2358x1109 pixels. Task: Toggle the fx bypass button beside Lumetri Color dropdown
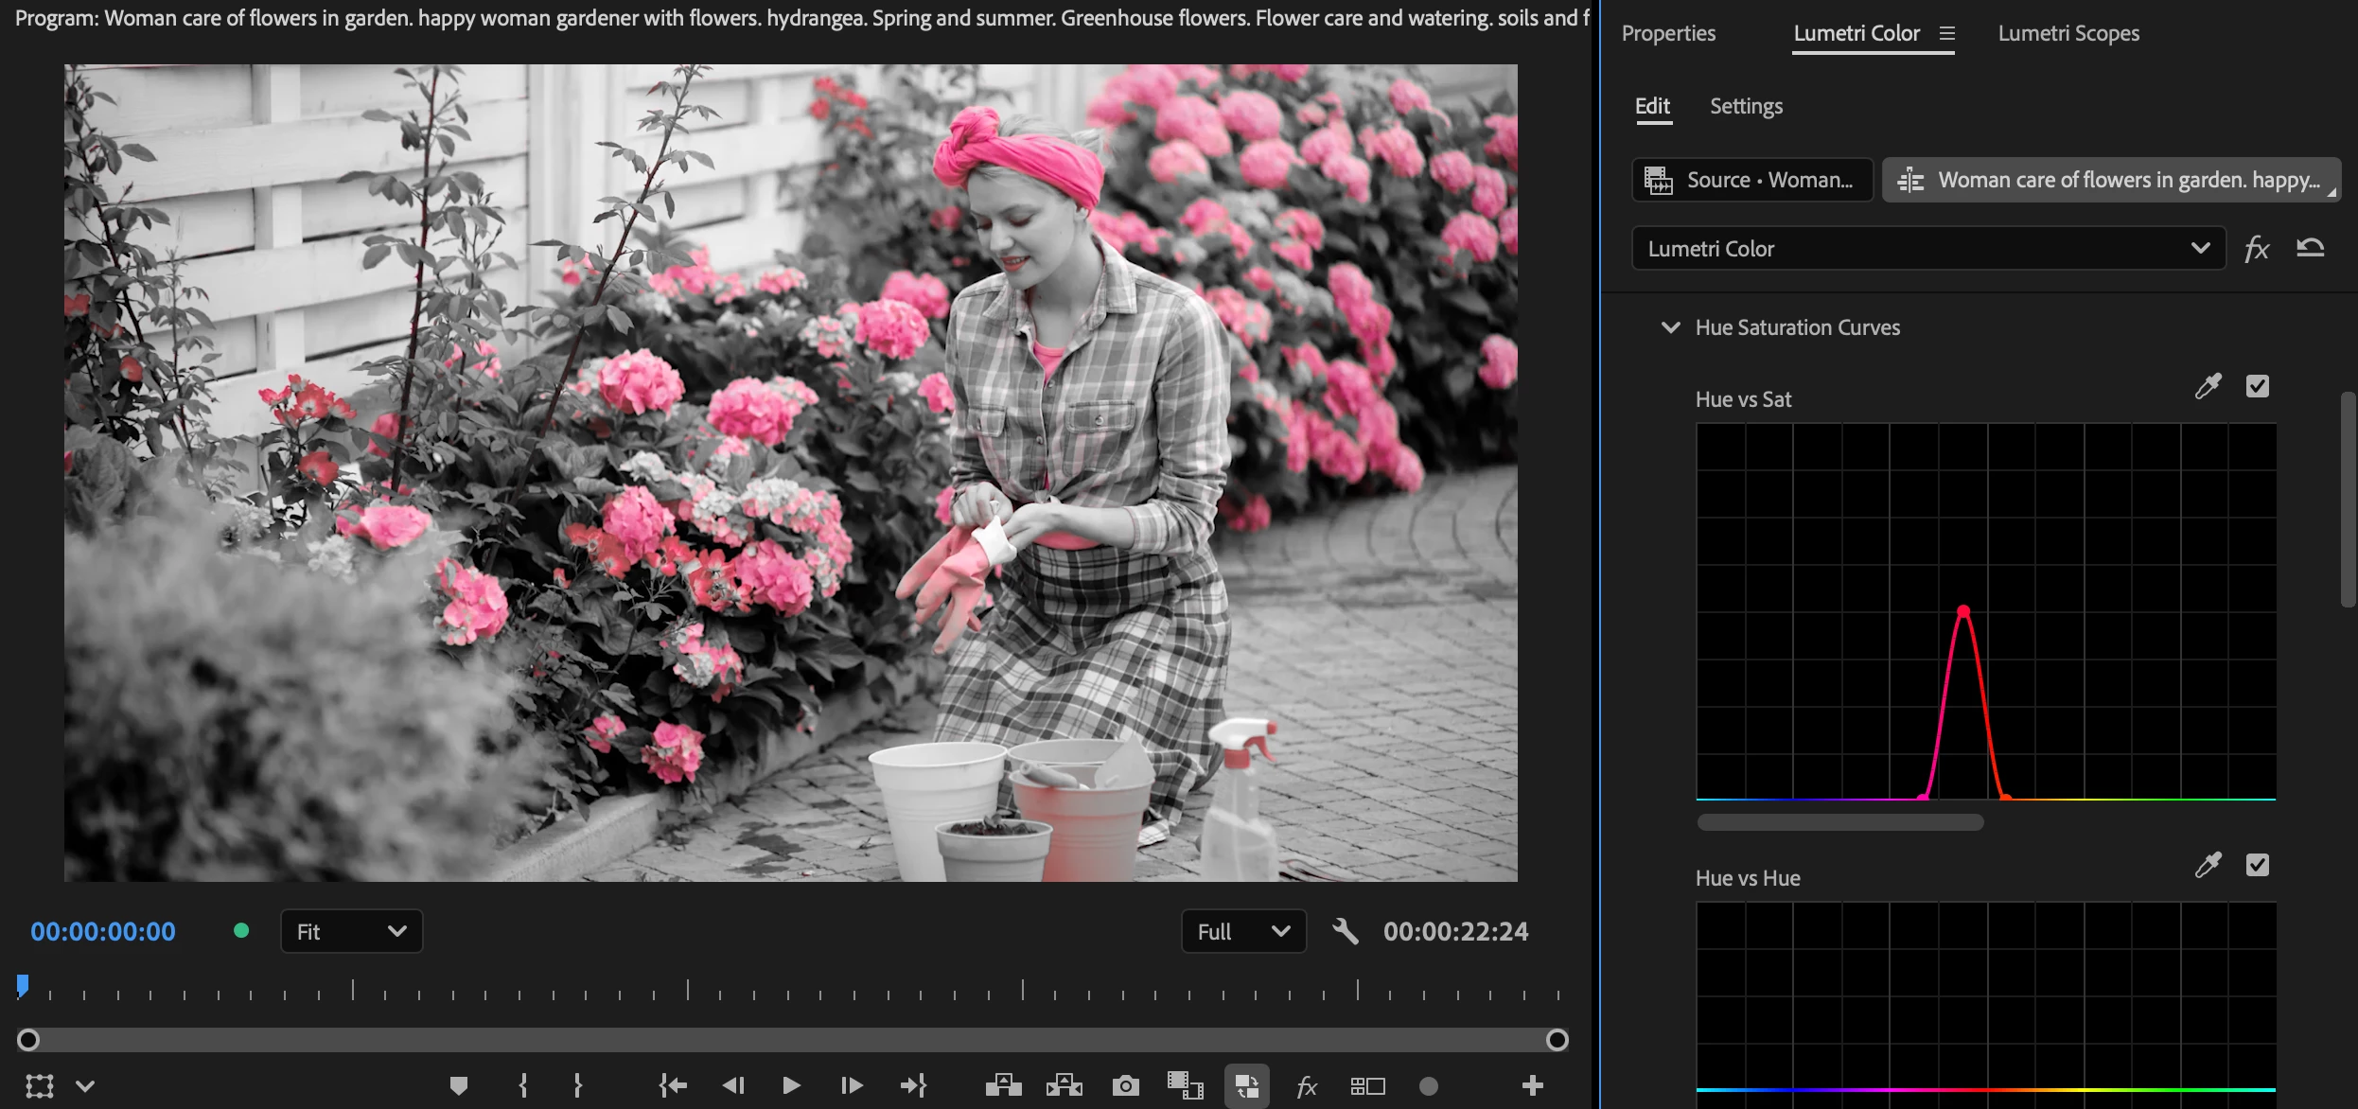(2257, 249)
